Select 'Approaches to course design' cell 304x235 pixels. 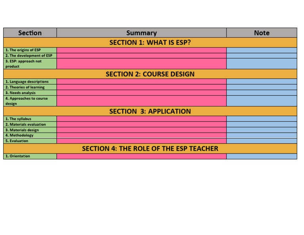pyautogui.click(x=30, y=101)
